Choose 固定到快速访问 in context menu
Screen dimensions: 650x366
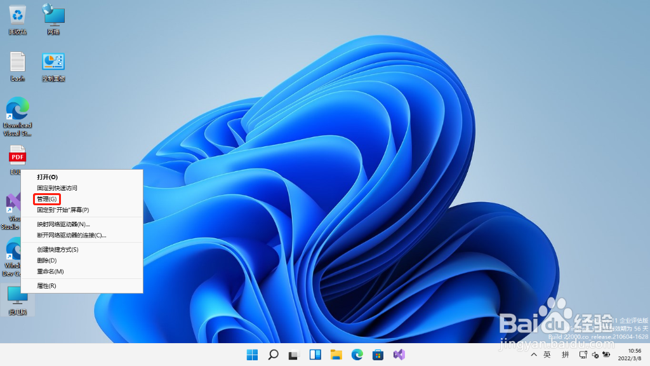tap(82, 188)
